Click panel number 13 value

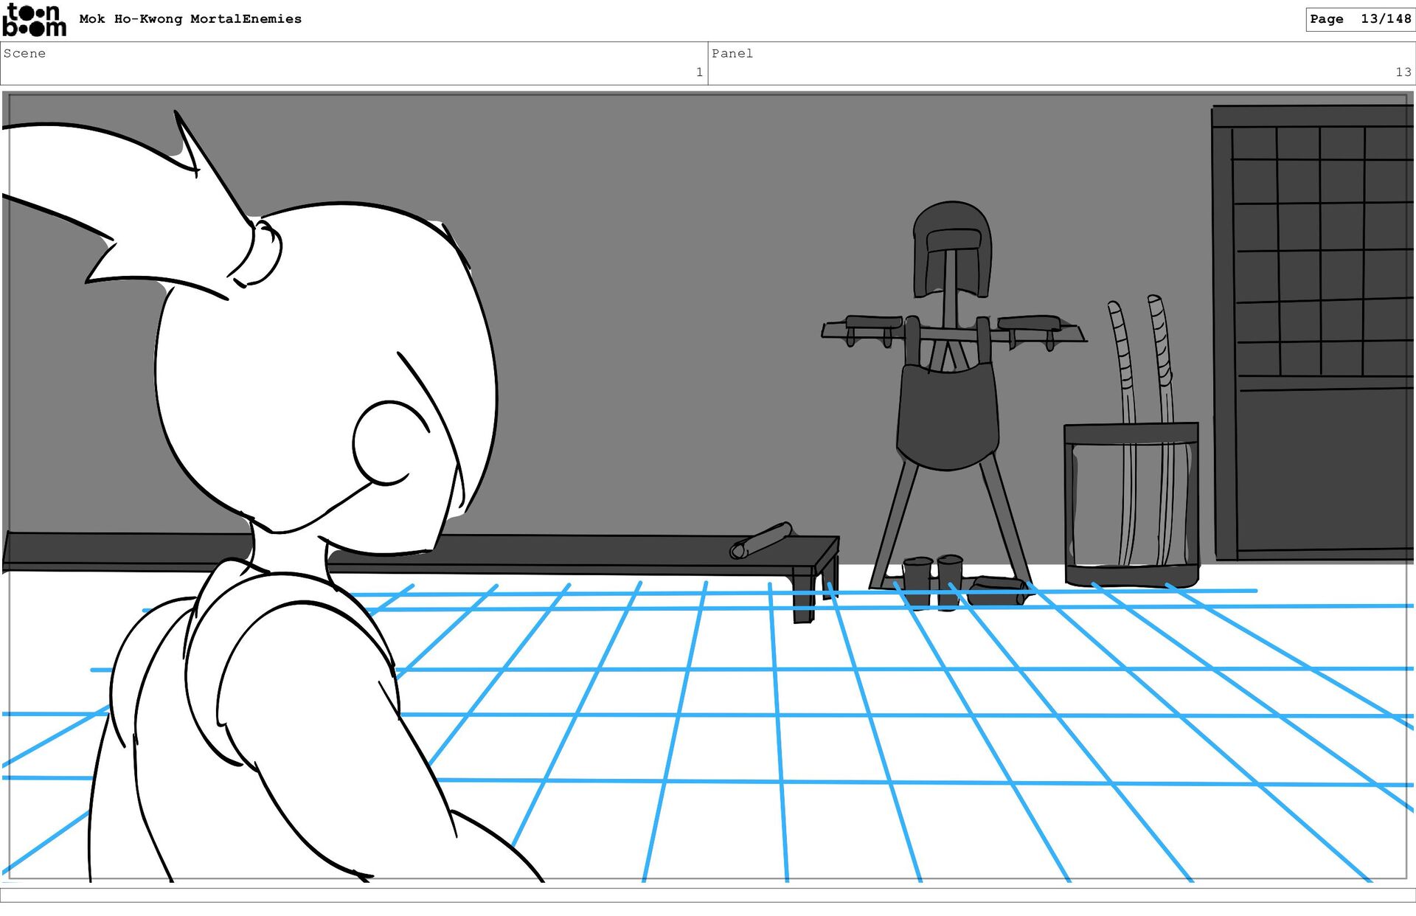[1403, 72]
